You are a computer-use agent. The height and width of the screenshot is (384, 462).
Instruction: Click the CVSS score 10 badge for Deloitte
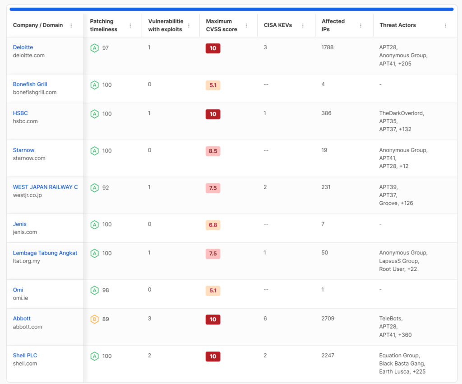(x=213, y=48)
